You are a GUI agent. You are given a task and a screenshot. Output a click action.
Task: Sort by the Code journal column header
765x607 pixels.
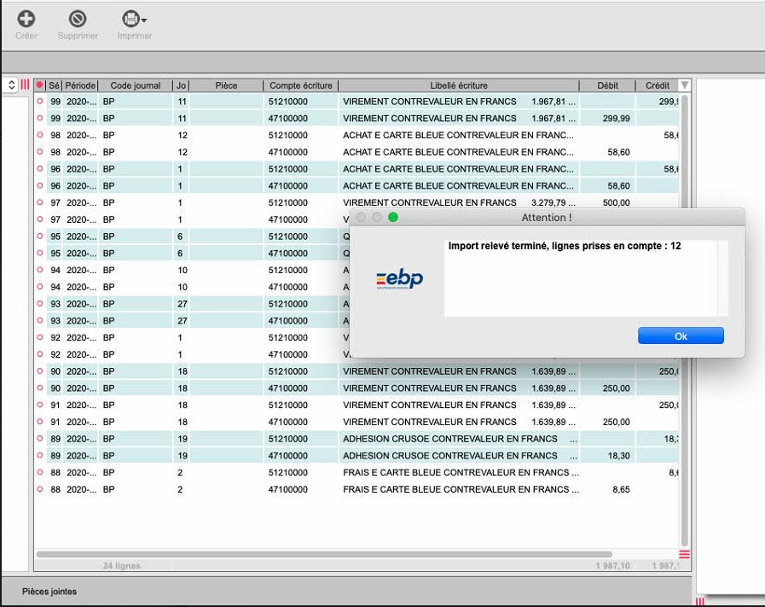tap(135, 85)
